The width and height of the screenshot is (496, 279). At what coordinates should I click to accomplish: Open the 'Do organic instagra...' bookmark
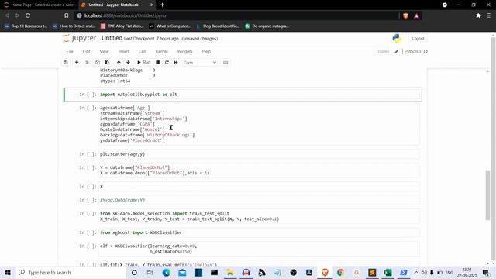[267, 26]
